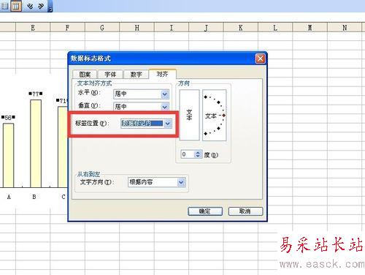Click the angle text counterclockwise icon

tap(41, 6)
